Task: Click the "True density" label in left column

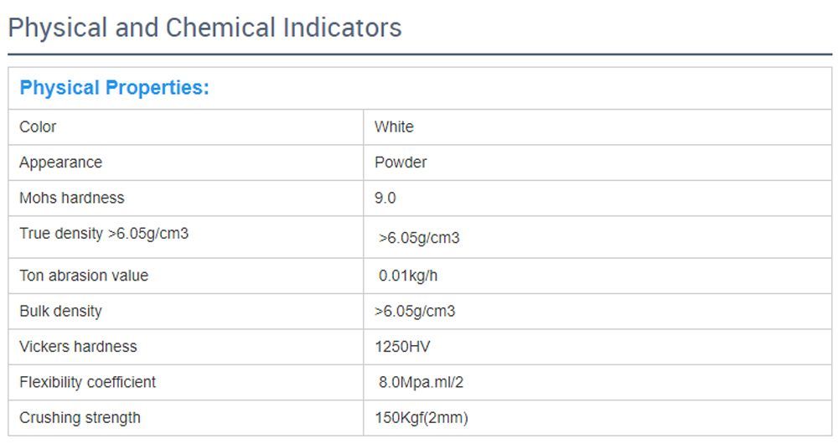Action: coord(104,234)
